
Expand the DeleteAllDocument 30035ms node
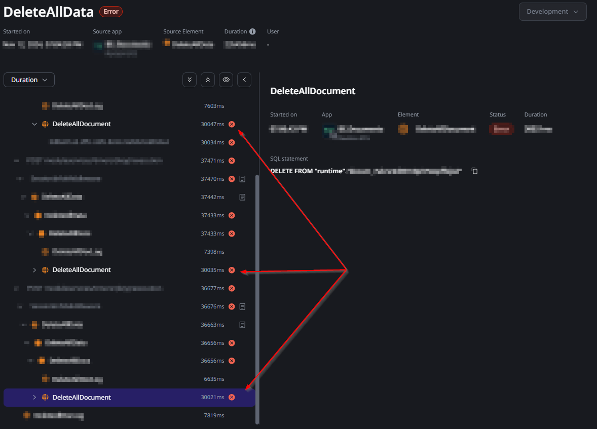34,270
